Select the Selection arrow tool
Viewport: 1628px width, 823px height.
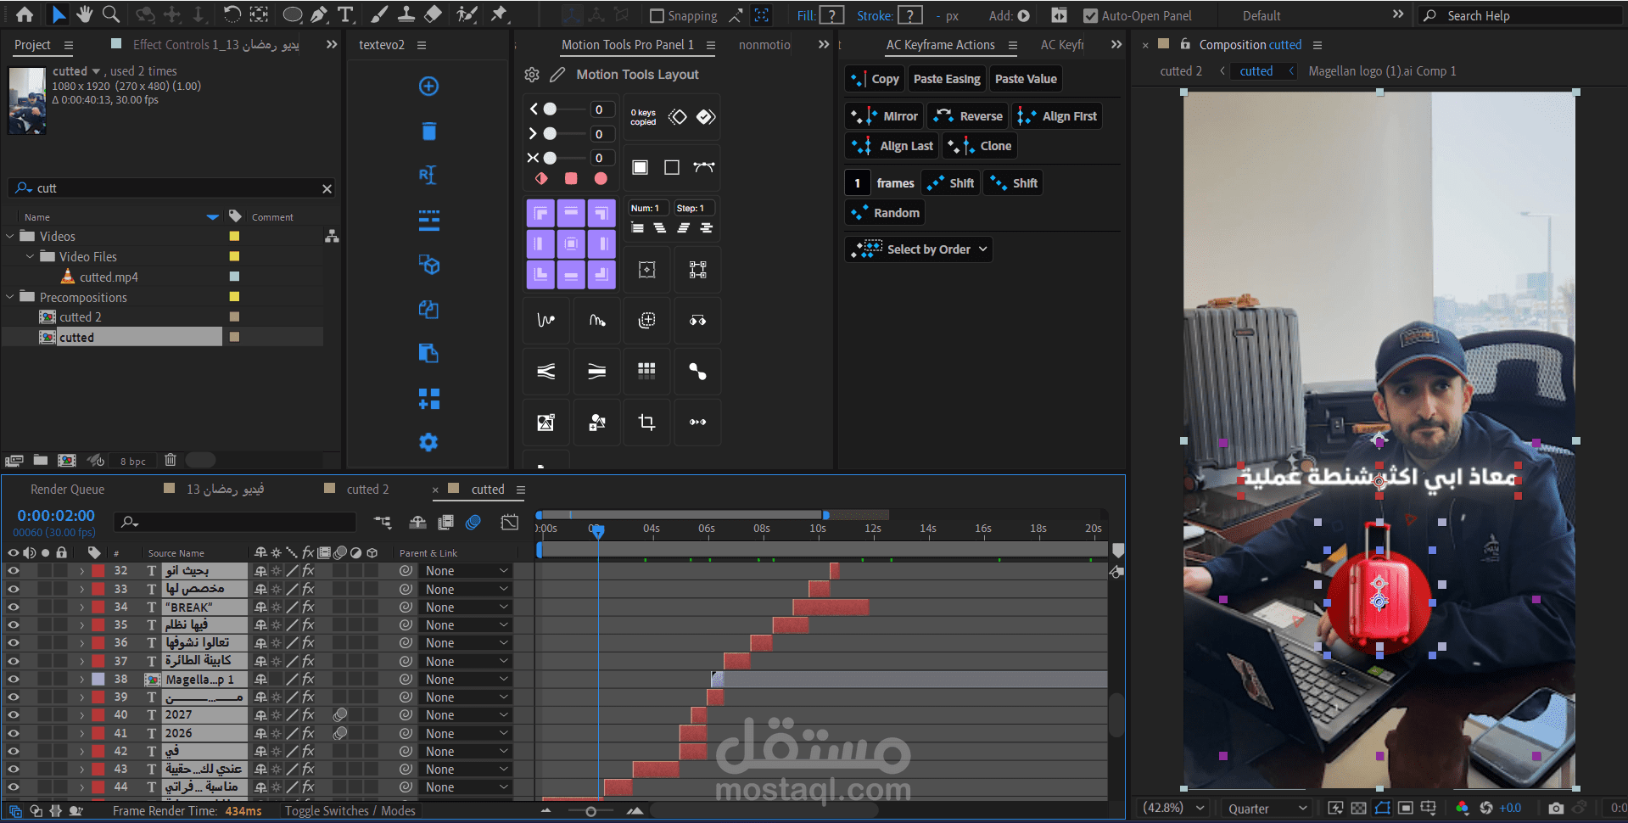58,14
